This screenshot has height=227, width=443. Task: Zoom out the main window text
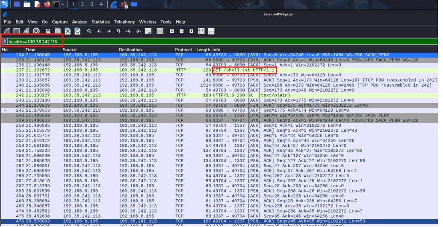click(x=182, y=31)
